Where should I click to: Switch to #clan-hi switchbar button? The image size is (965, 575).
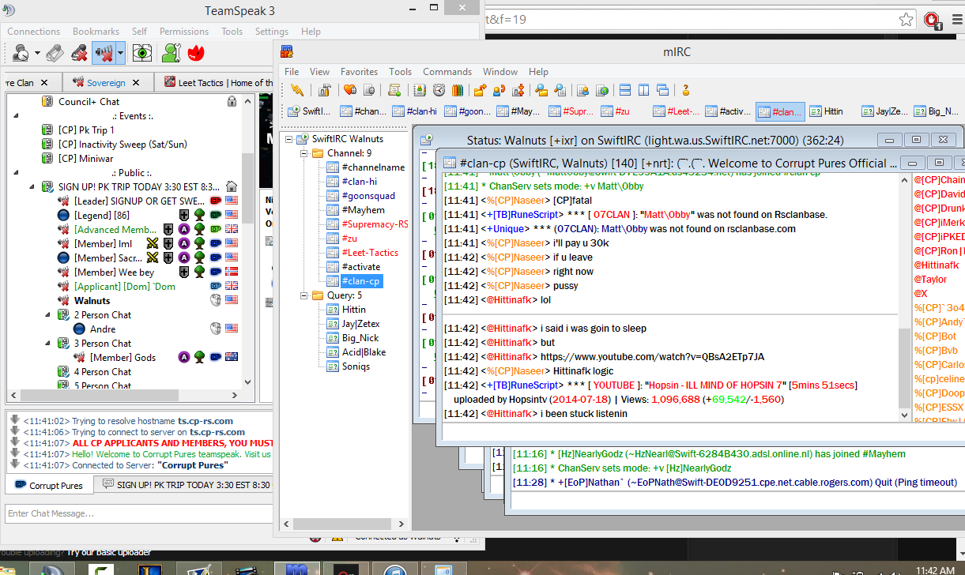click(416, 111)
